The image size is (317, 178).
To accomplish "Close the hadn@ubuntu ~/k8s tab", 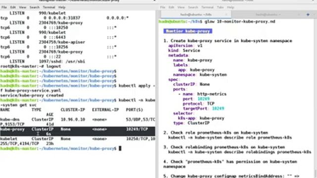I will tap(226, 14).
